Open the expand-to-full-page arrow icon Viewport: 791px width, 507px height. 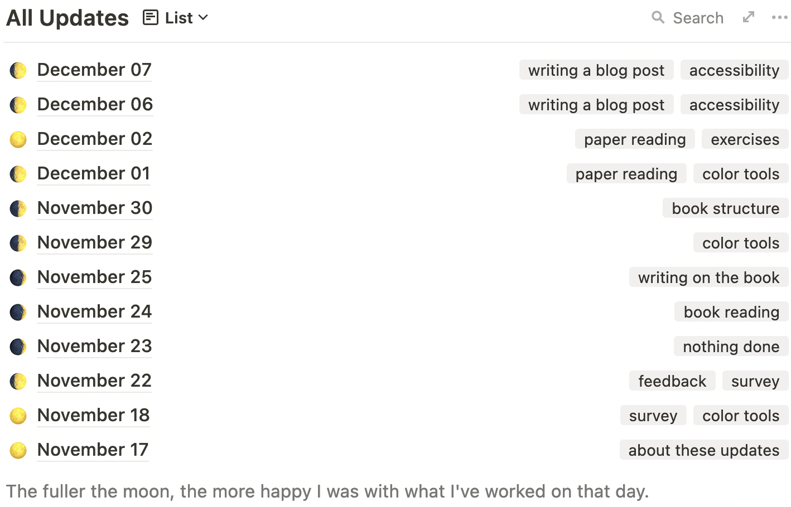[749, 17]
